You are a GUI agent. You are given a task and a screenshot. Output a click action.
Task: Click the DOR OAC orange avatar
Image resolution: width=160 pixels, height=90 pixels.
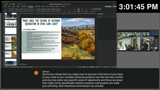tap(36, 73)
